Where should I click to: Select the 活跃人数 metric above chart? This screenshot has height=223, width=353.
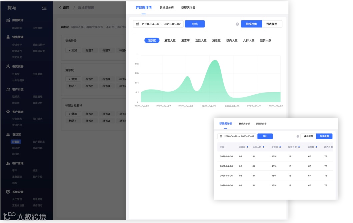pos(201,41)
